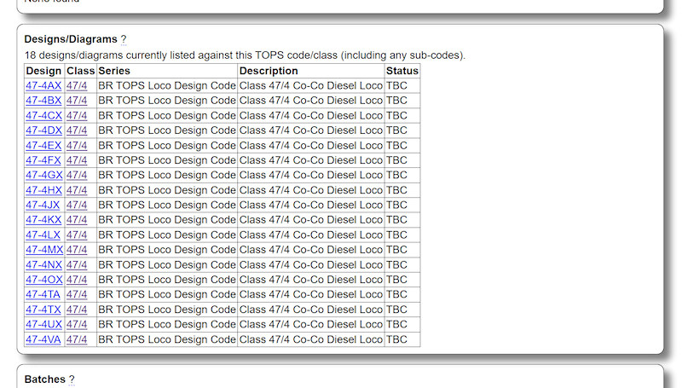Follow the 47-4CX design code link
This screenshot has height=388, width=682.
[43, 115]
